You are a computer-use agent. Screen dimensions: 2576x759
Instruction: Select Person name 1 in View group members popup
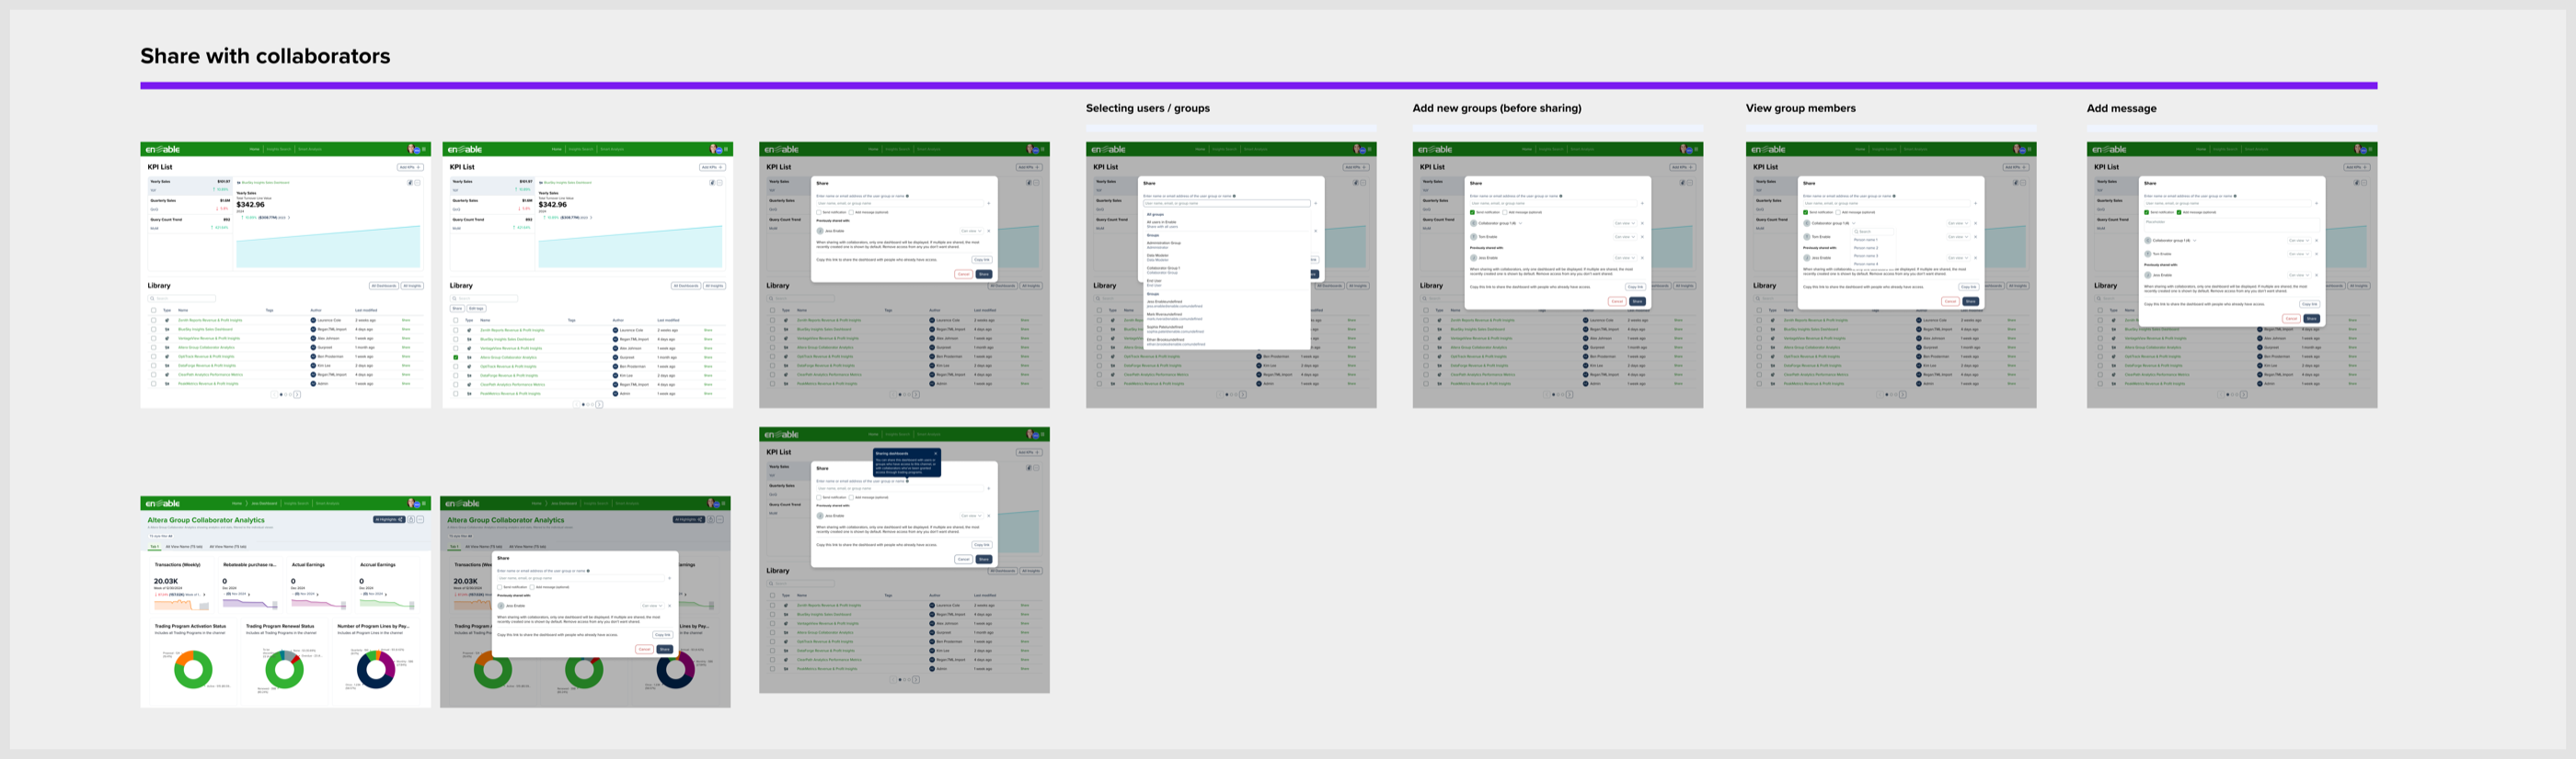pyautogui.click(x=1866, y=240)
